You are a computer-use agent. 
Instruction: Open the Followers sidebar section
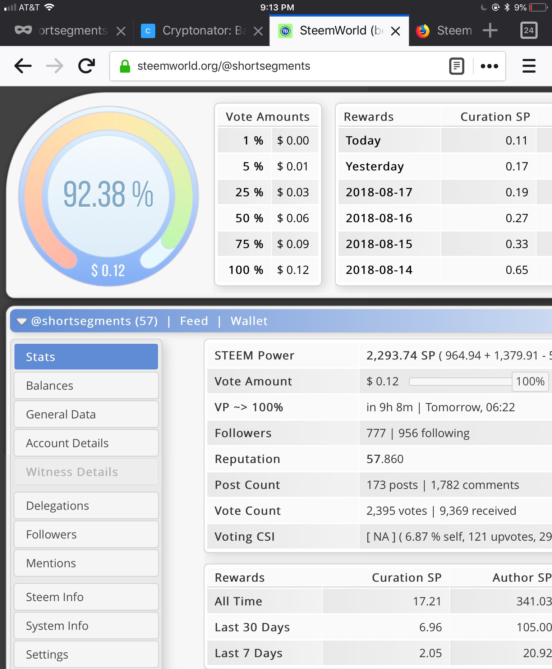pos(86,534)
